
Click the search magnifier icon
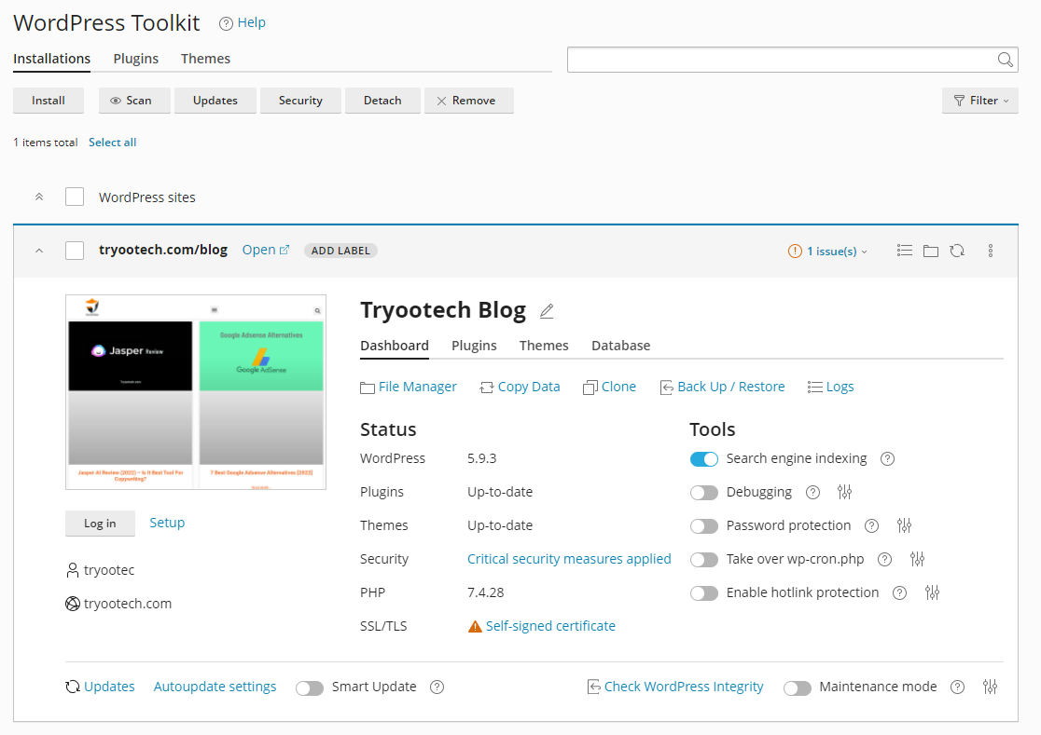[x=1006, y=60]
